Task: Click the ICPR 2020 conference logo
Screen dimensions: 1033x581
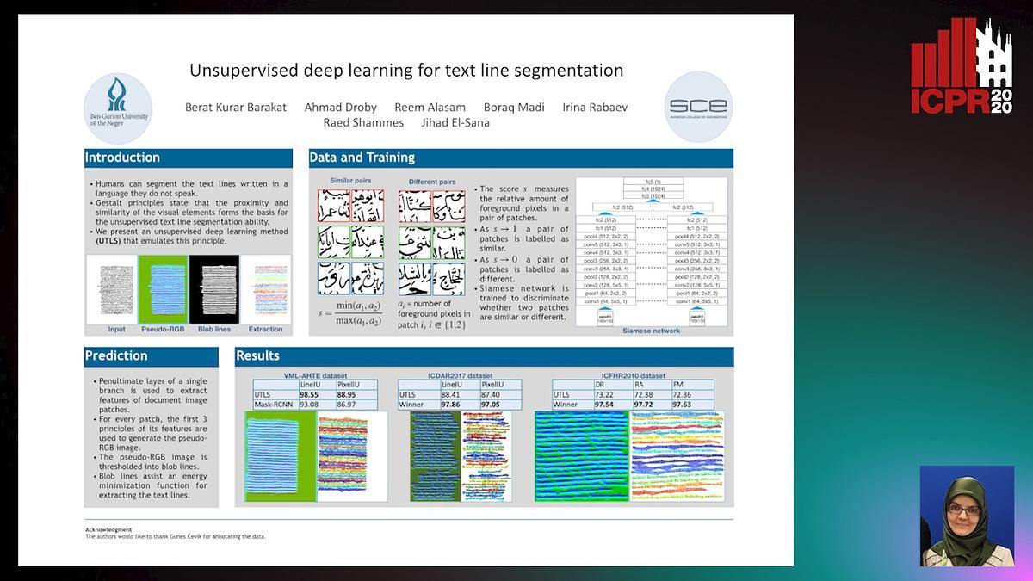Action: pos(962,65)
